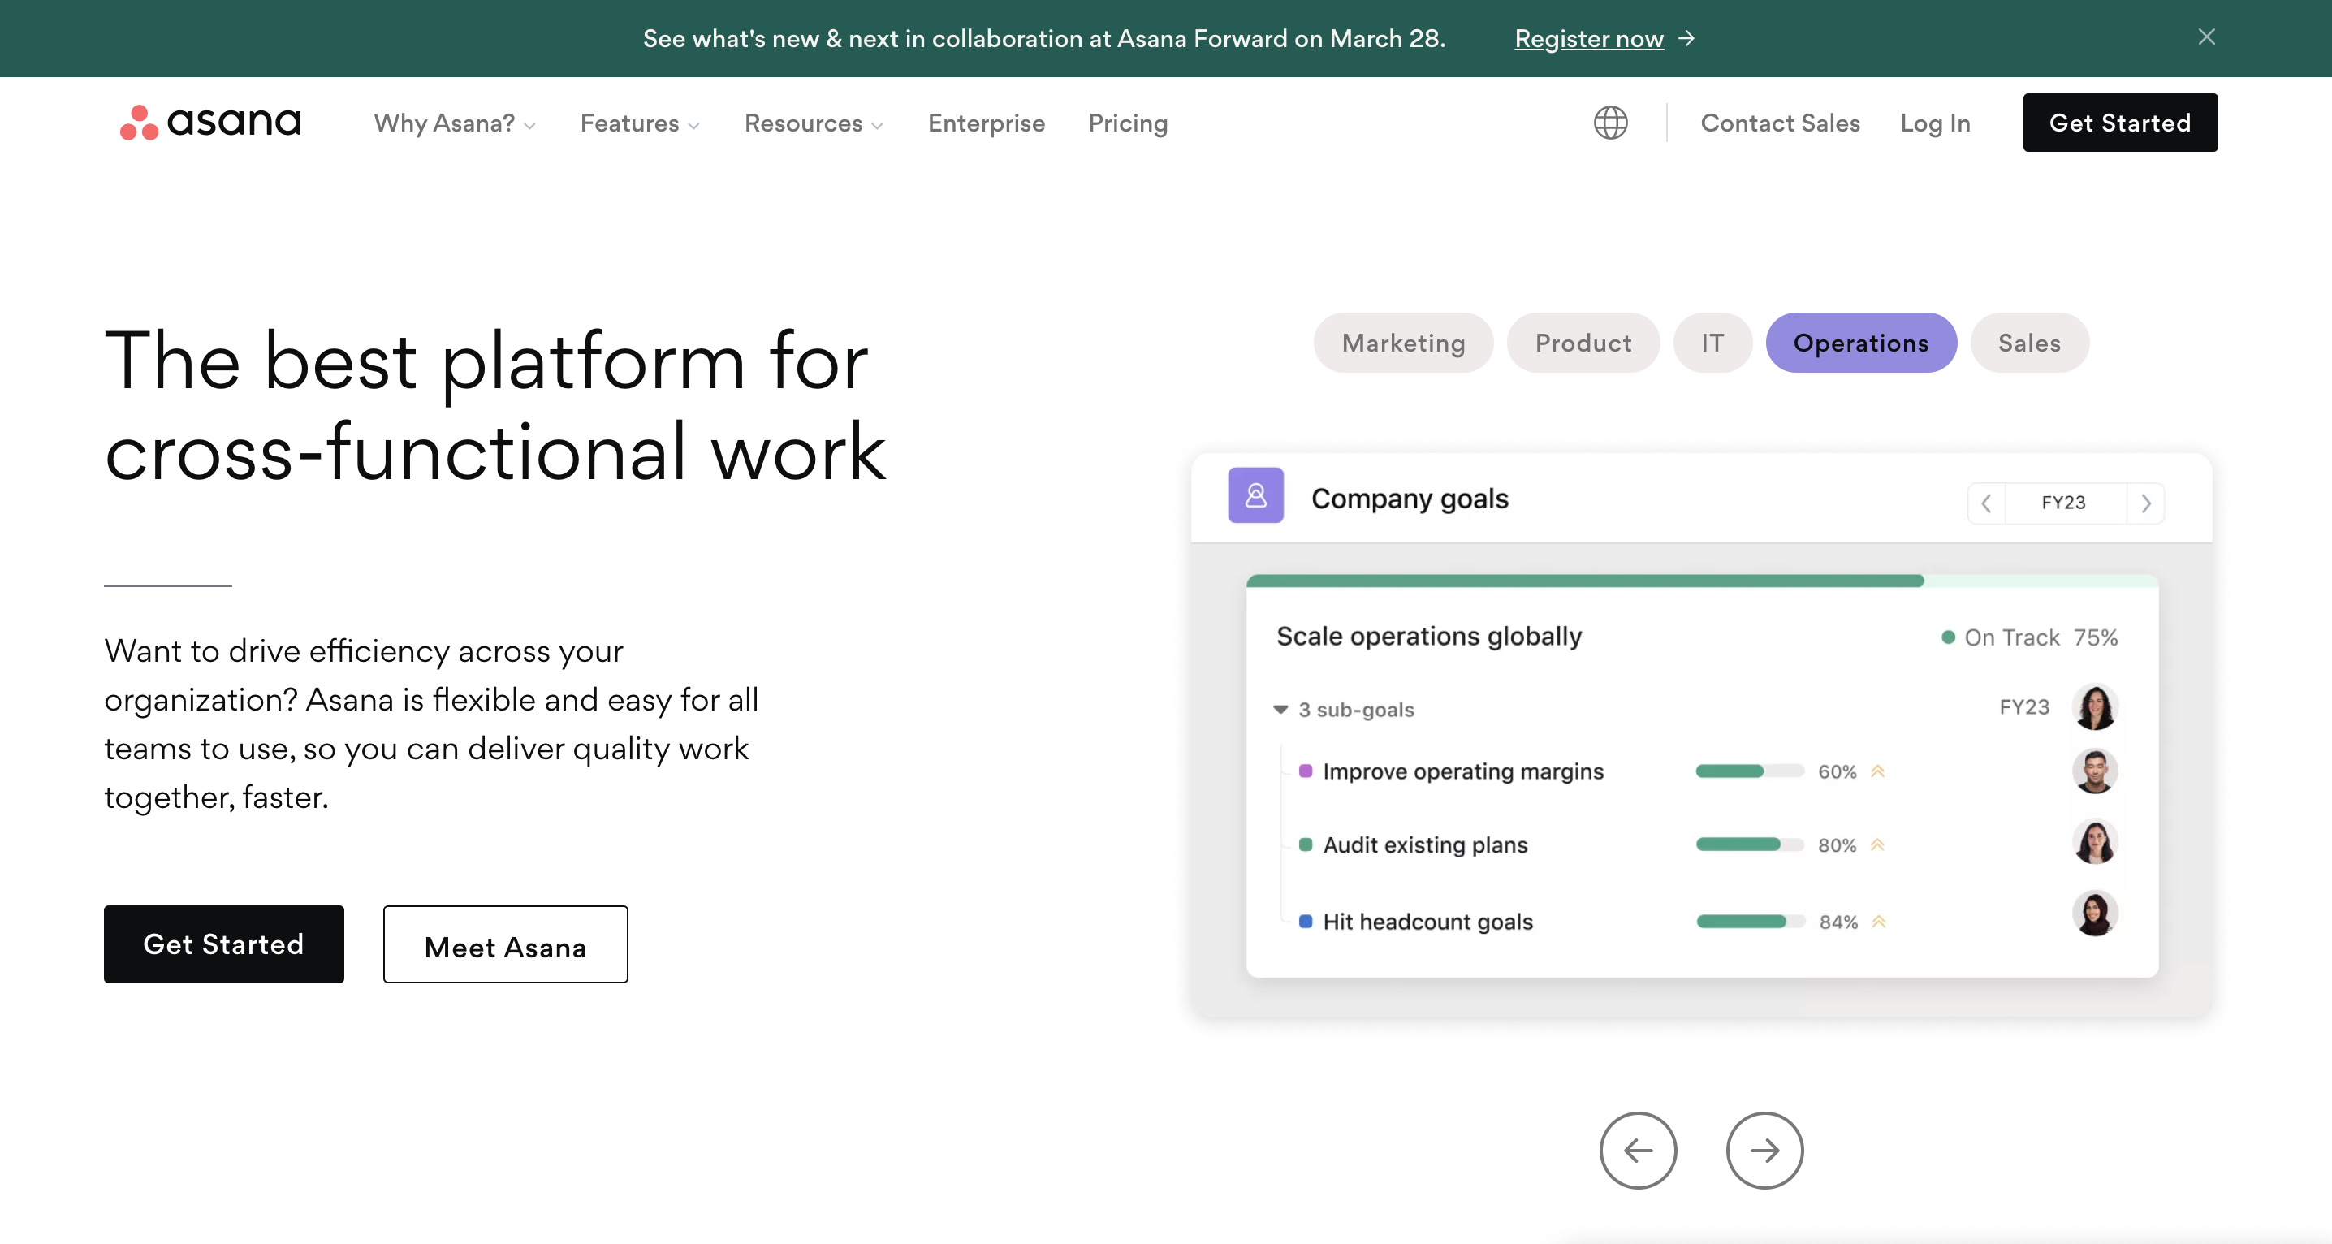Click the green On Track status dot
This screenshot has height=1244, width=2332.
[1947, 637]
